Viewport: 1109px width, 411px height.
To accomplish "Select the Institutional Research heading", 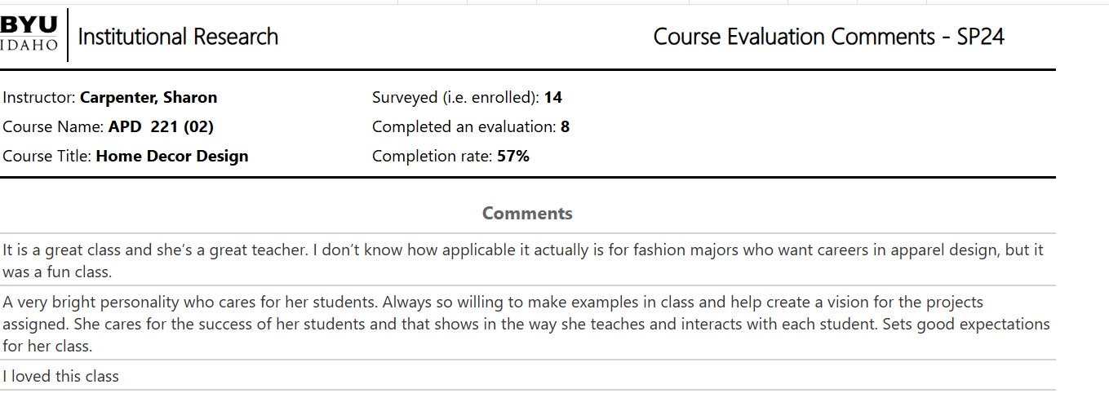I will (x=178, y=37).
